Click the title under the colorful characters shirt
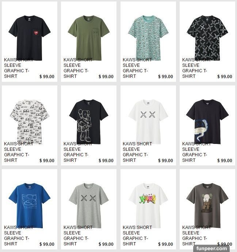This screenshot has height=252, width=237. click(137, 236)
